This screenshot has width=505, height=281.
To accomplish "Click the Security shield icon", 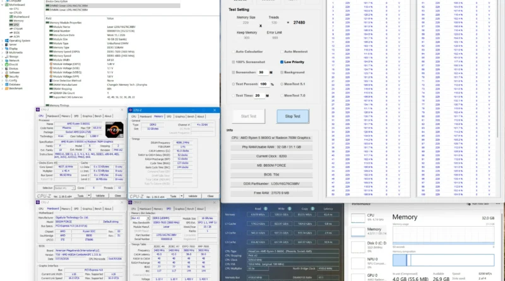I will tap(6, 76).
